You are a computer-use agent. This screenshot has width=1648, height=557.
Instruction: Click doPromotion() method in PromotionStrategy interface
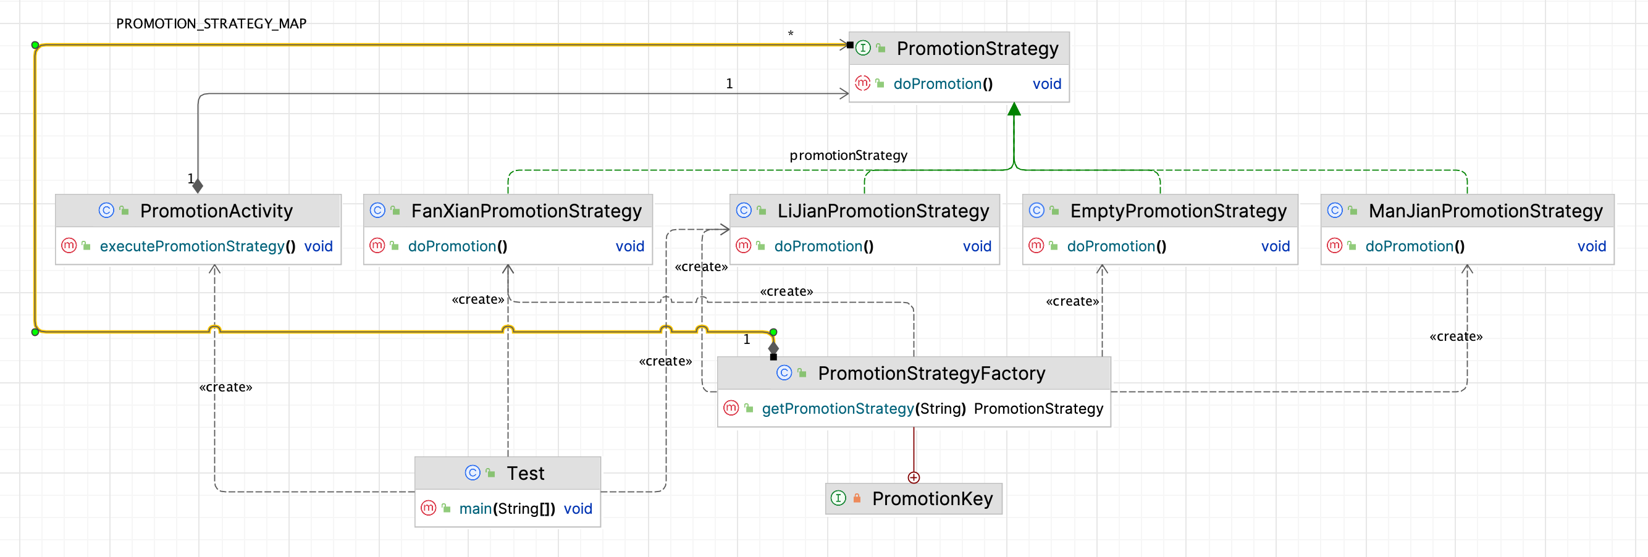coord(943,84)
